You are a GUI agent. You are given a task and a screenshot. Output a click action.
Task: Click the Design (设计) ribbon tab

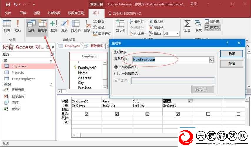96,13
